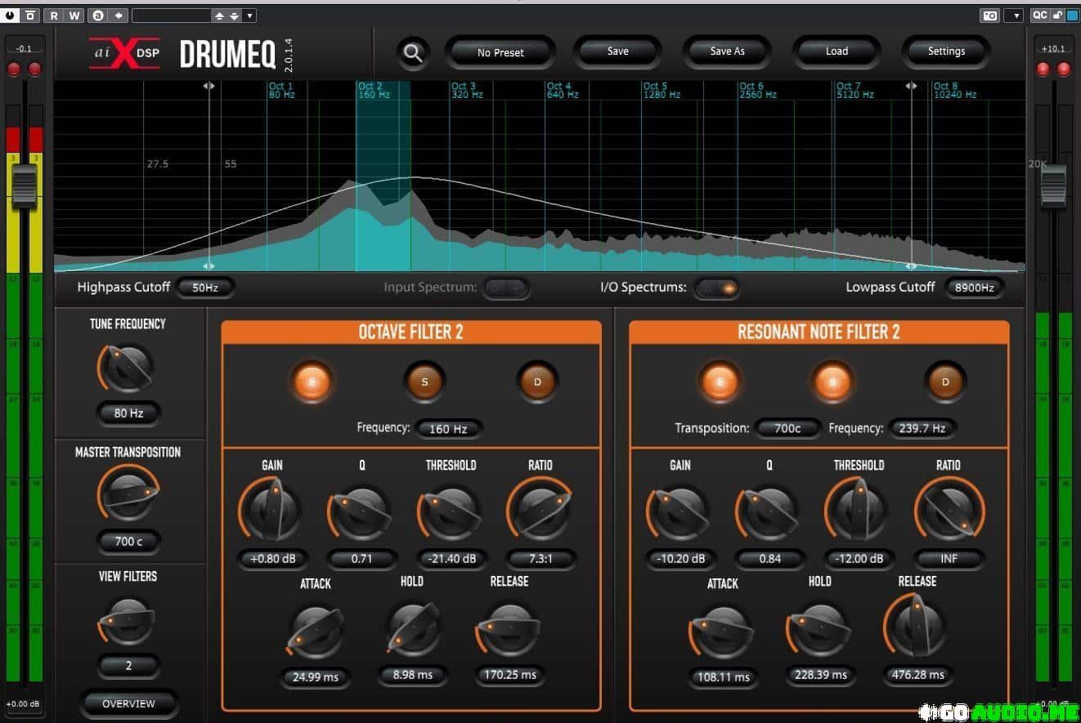Open dropdown beside the camera icon

point(1014,16)
